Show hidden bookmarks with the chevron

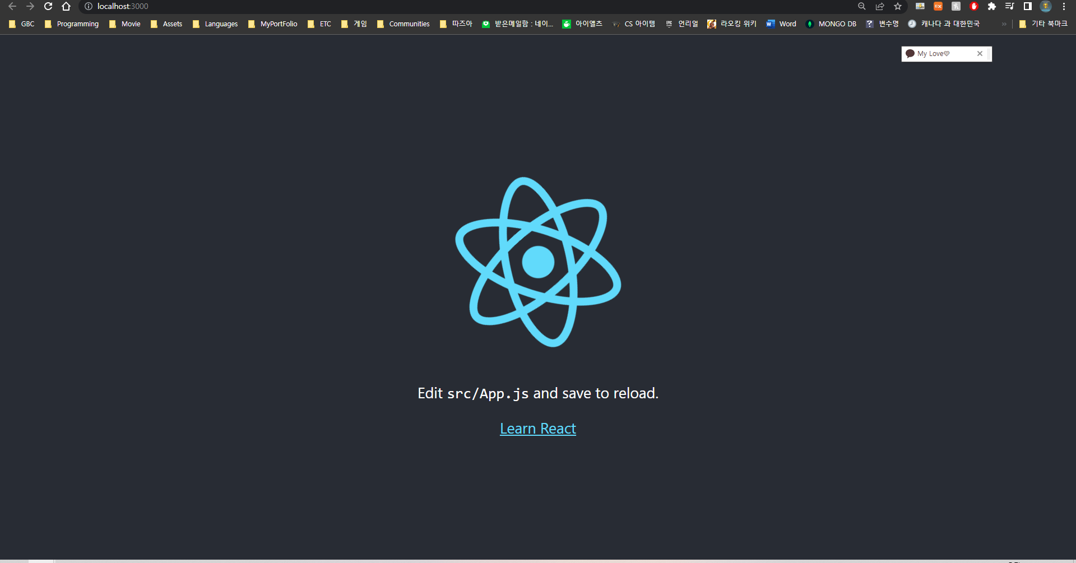(x=1004, y=24)
